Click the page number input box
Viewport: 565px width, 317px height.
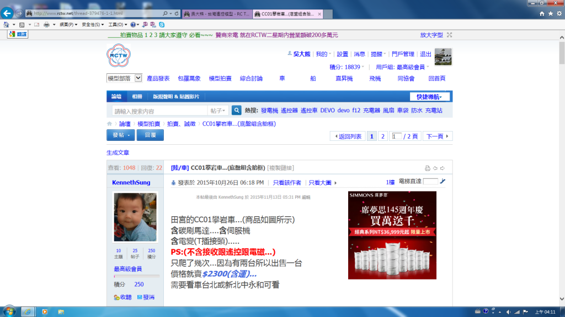[396, 136]
